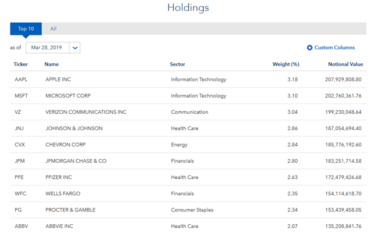
Task: Click the Custom Columns gear icon
Action: click(309, 48)
